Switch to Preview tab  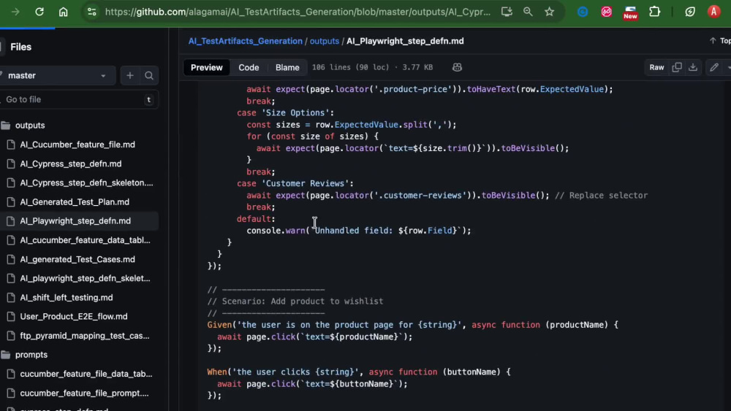coord(207,67)
